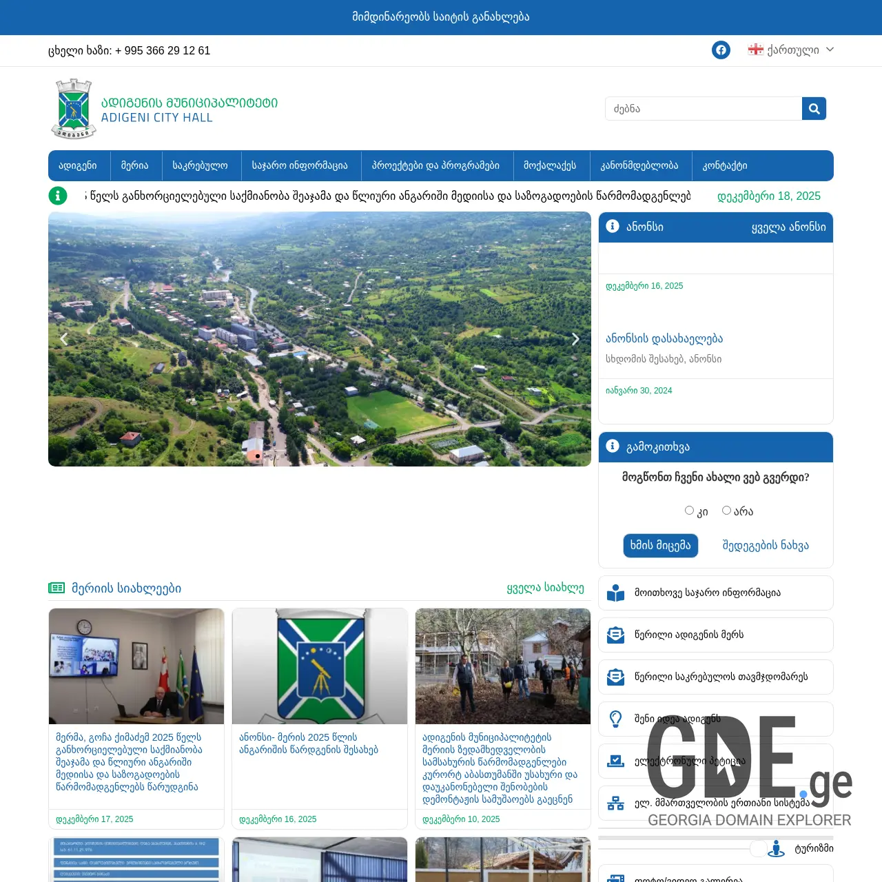The height and width of the screenshot is (882, 882).
Task: Advance carousel with the right chevron
Action: pyautogui.click(x=575, y=339)
